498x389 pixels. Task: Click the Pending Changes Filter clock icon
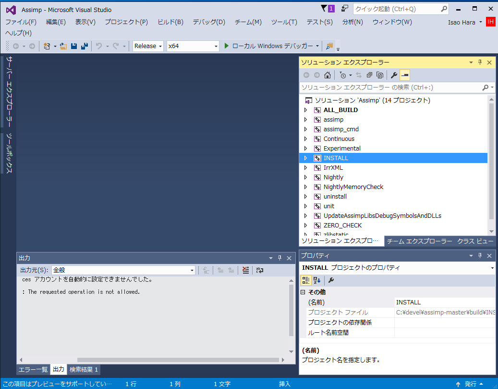tap(343, 75)
